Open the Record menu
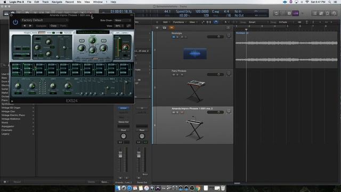The height and width of the screenshot is (192, 341). coord(70,2)
